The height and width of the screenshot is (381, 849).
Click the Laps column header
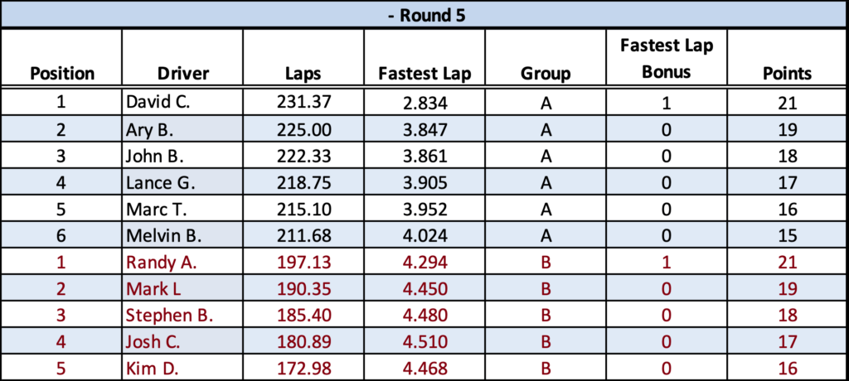(x=303, y=73)
